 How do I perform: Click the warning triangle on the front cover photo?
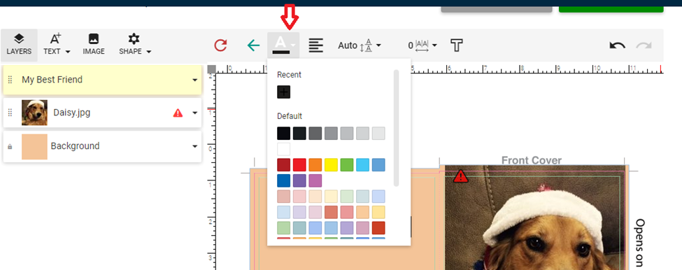460,176
